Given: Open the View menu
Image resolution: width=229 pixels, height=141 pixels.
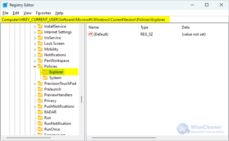Looking at the screenshot, I should pyautogui.click(x=27, y=13).
